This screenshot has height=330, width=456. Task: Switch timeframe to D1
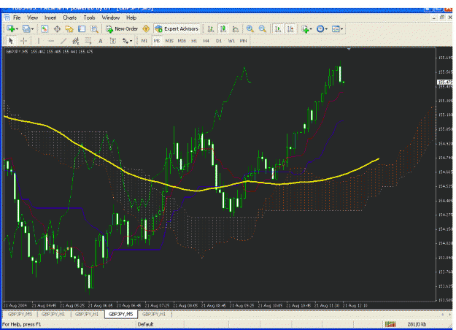(x=219, y=41)
